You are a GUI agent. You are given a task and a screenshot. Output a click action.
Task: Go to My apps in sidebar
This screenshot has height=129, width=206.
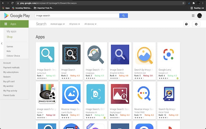point(12,31)
